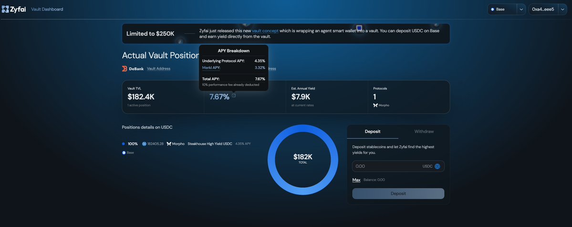Click the Max balance link
The height and width of the screenshot is (227, 572).
coord(356,180)
